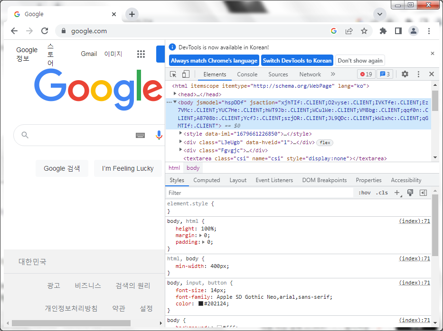Click the lock icon in address bar
This screenshot has height=331, width=443.
[x=64, y=31]
